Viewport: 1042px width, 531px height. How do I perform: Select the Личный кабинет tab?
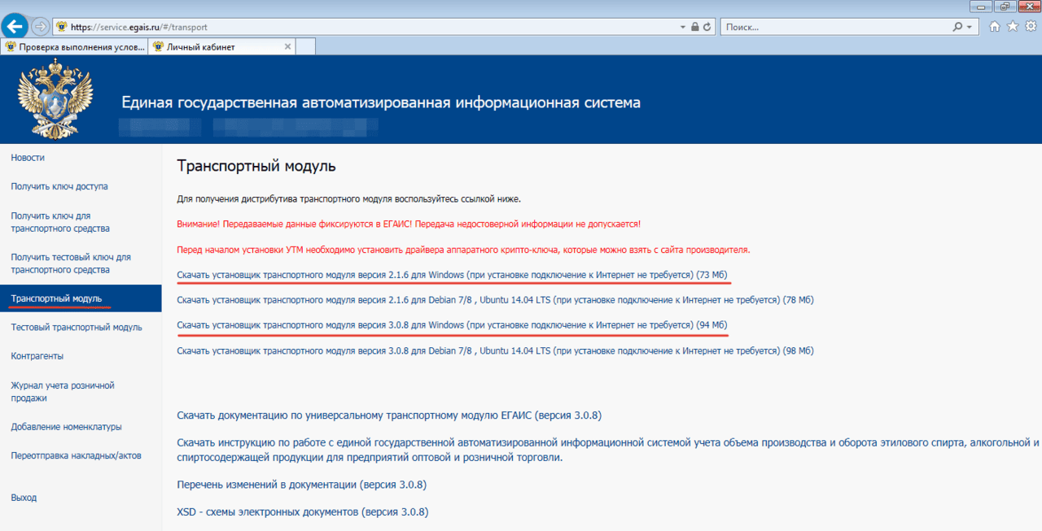point(221,47)
